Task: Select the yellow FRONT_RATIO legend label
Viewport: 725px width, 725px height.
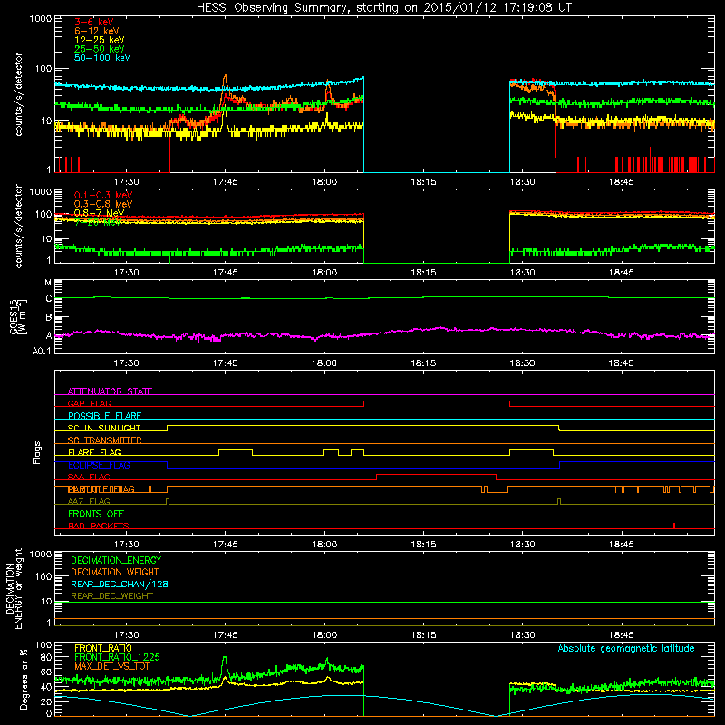Action: (103, 648)
